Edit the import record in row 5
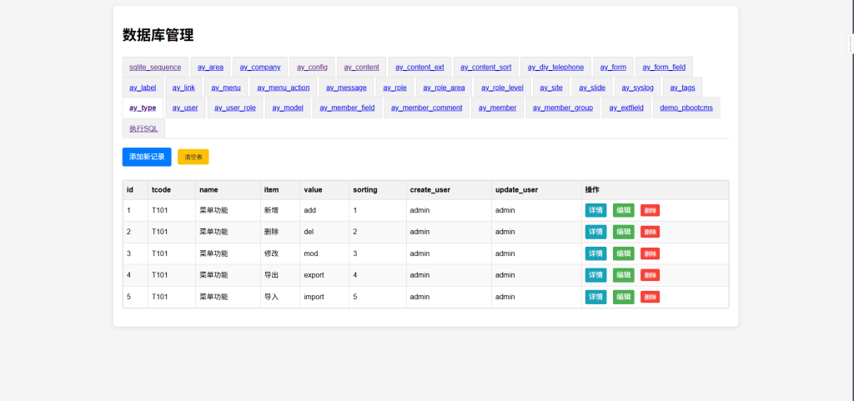 click(x=623, y=297)
